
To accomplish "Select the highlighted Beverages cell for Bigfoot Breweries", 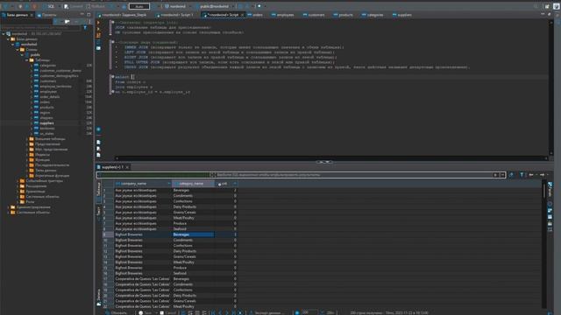I will pos(193,234).
